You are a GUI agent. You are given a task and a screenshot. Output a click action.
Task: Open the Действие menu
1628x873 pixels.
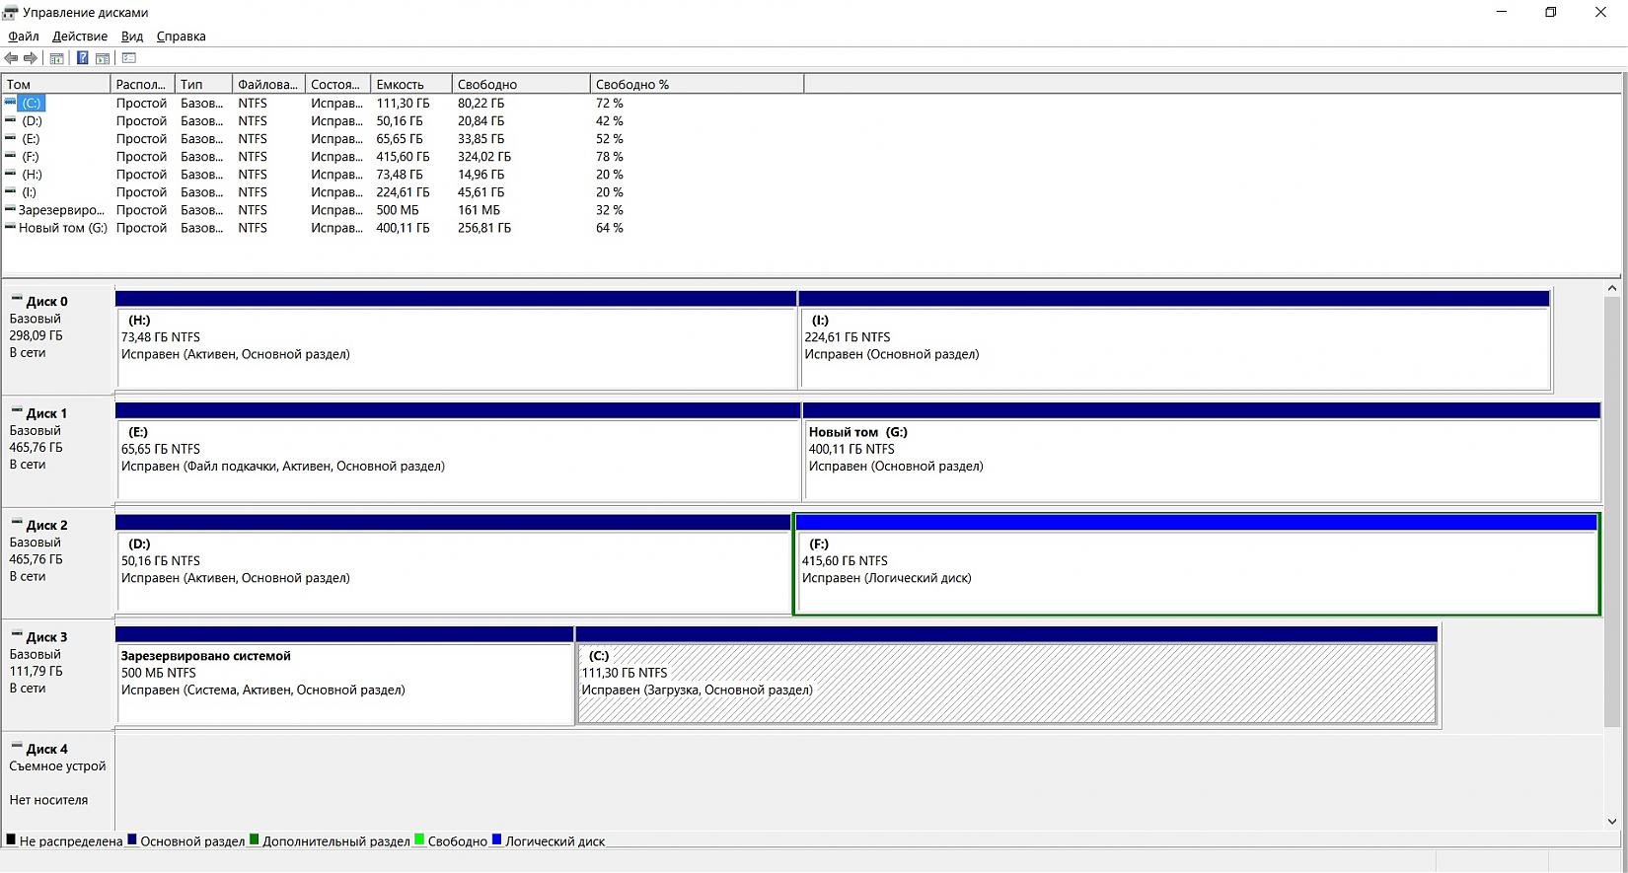(80, 36)
